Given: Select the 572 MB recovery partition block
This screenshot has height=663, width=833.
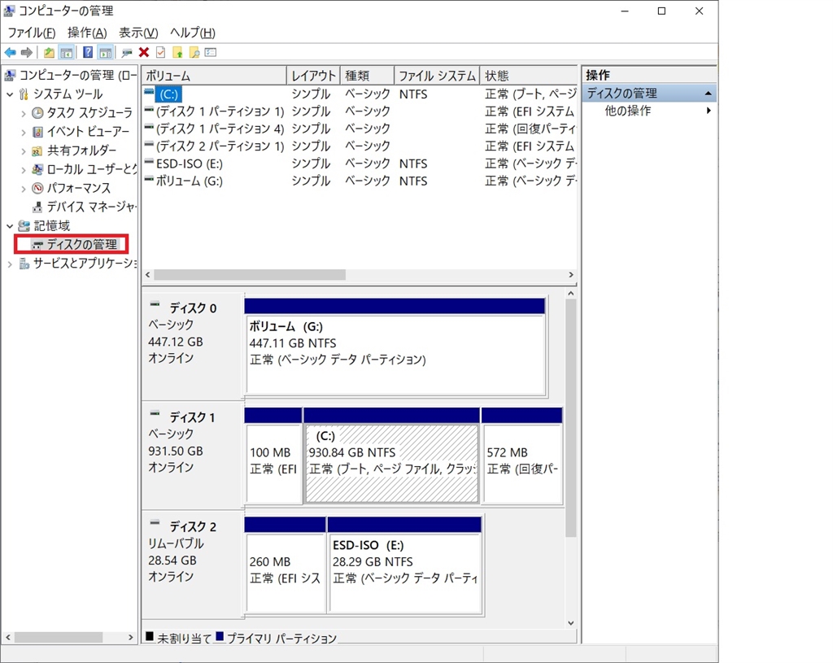Looking at the screenshot, I should click(522, 456).
